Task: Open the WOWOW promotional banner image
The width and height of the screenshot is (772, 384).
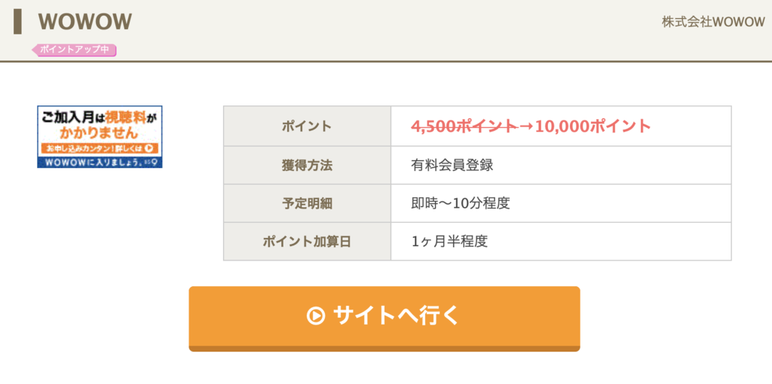Action: tap(100, 137)
